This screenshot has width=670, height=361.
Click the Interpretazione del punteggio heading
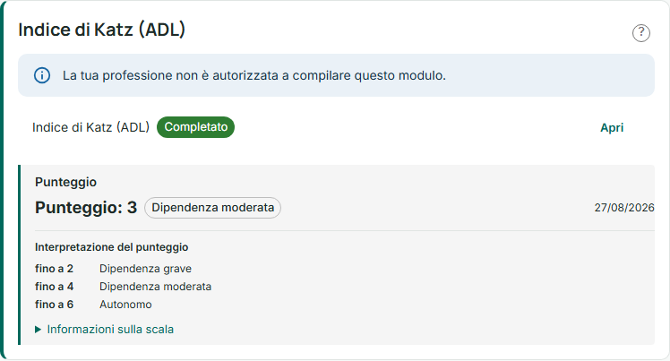(112, 247)
